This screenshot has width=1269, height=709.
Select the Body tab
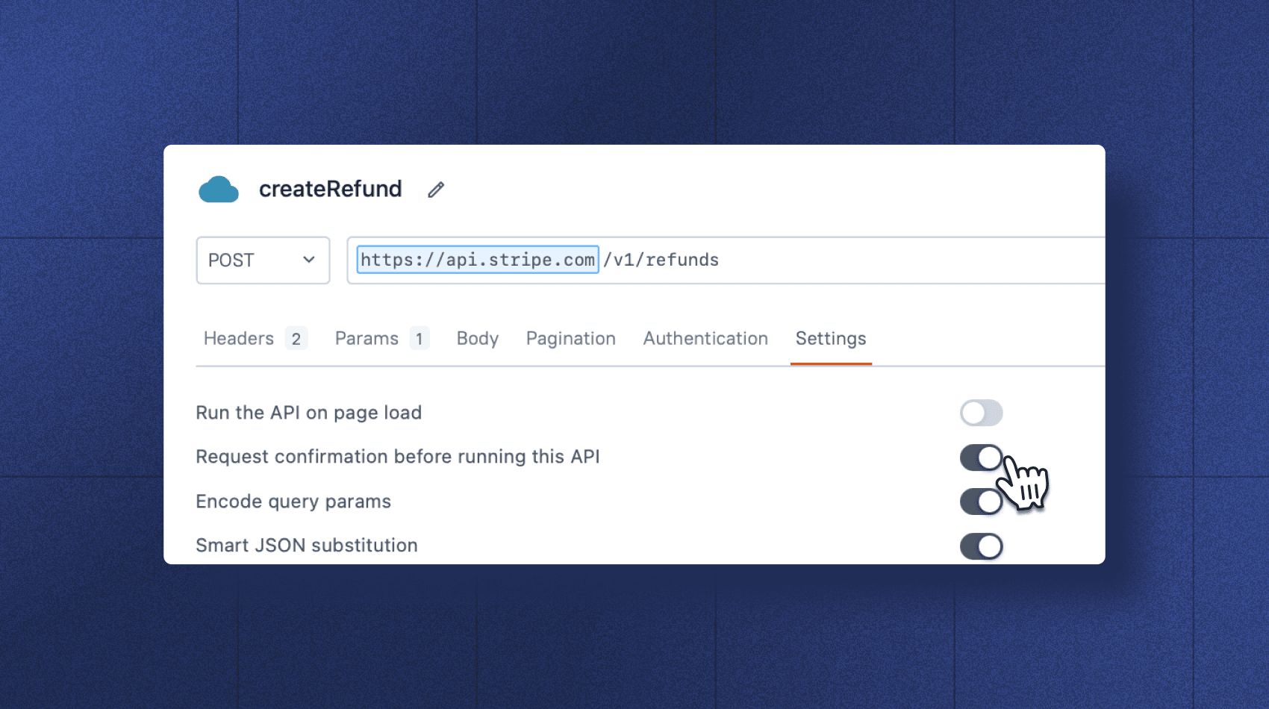[477, 338]
